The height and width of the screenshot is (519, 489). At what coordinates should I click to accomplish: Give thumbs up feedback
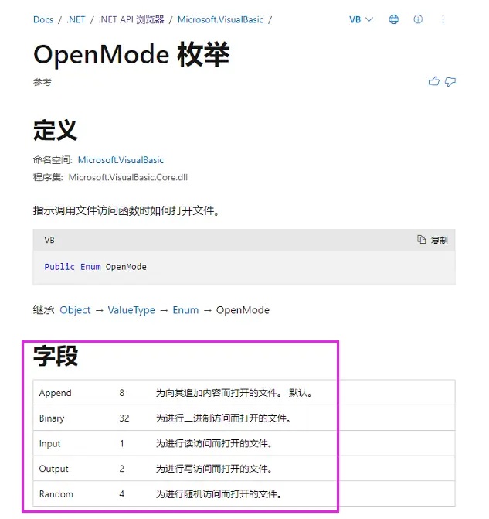coord(434,81)
